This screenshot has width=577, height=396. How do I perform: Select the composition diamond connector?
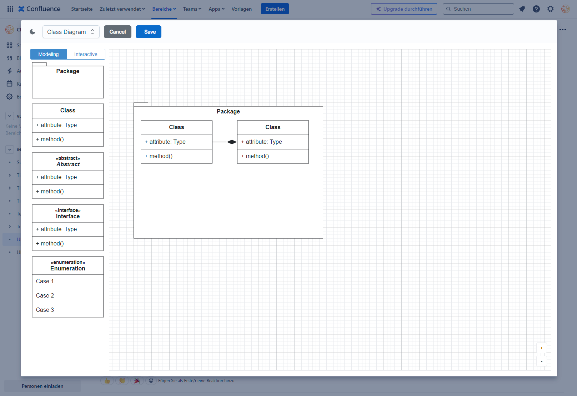(x=232, y=142)
